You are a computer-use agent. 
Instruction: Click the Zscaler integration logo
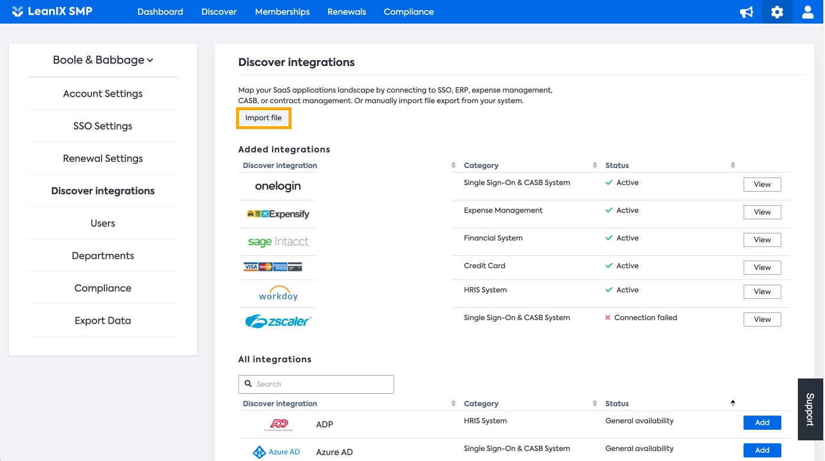point(278,321)
